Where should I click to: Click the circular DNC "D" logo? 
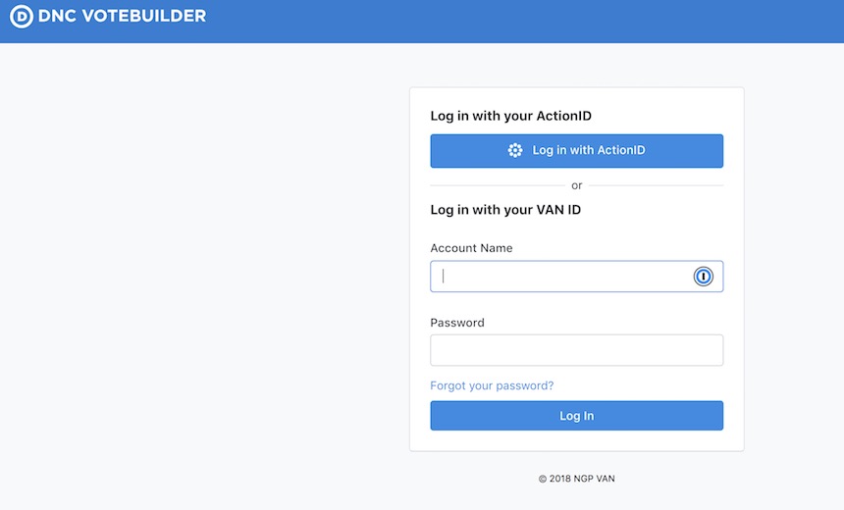pyautogui.click(x=22, y=16)
